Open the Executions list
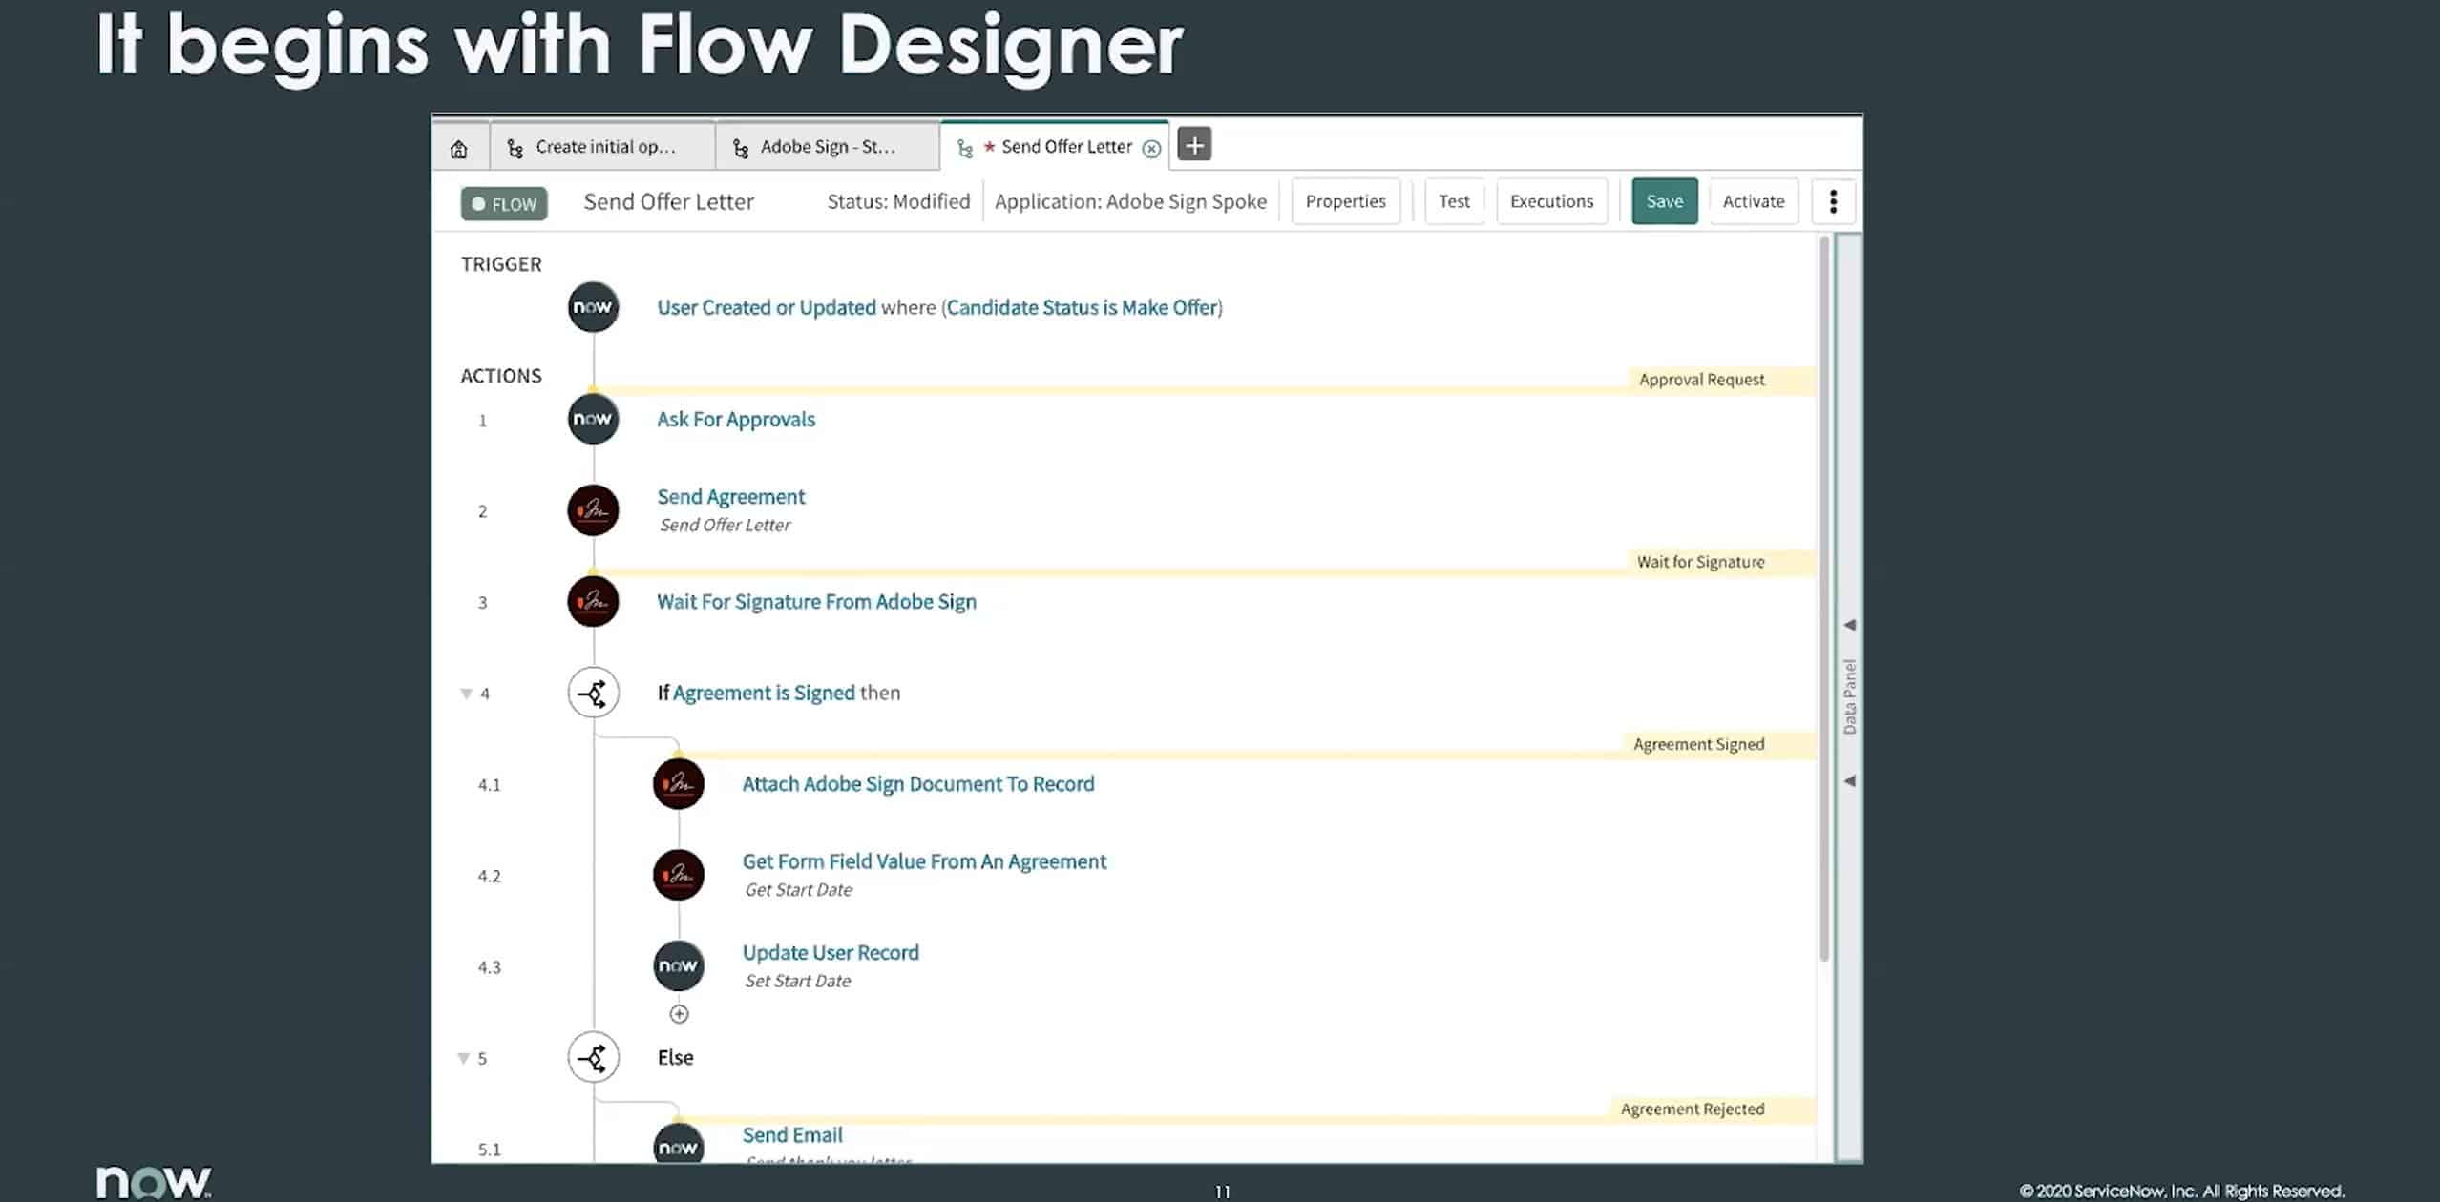The image size is (2440, 1202). [1551, 201]
